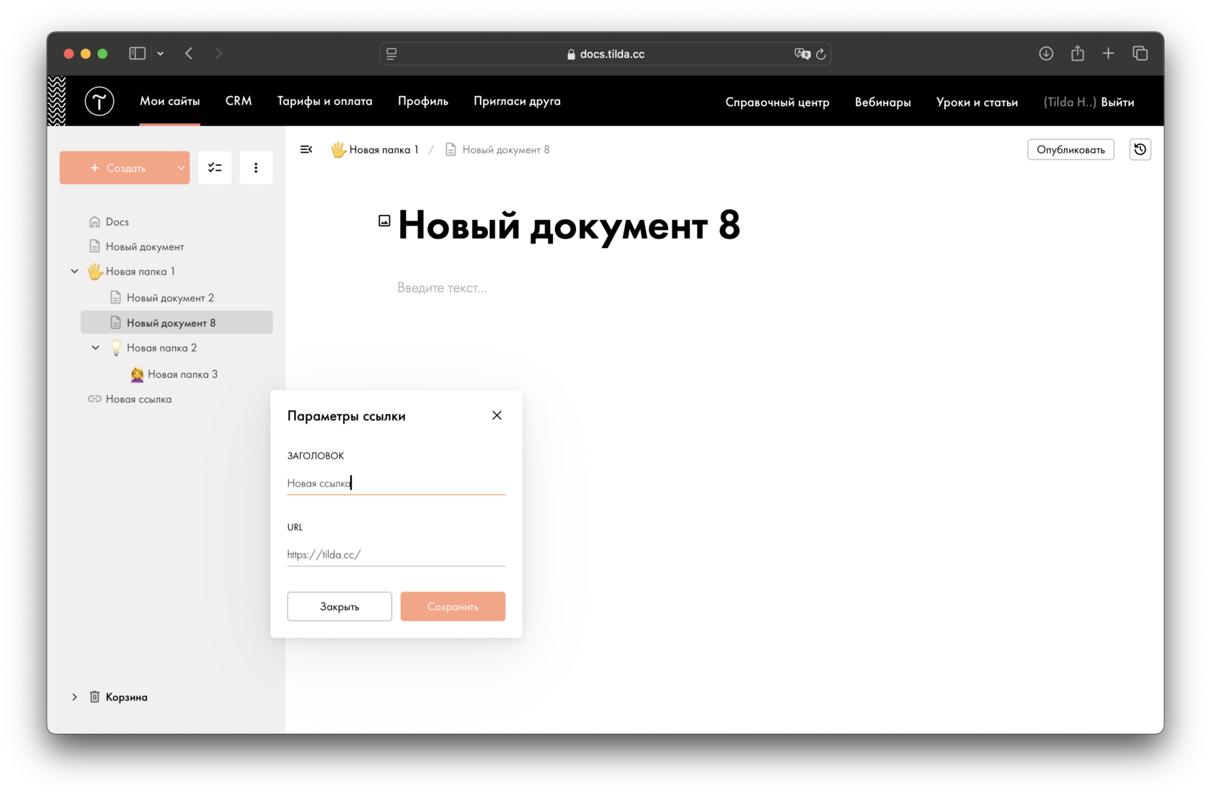Go back with Safari back arrow

[x=189, y=53]
